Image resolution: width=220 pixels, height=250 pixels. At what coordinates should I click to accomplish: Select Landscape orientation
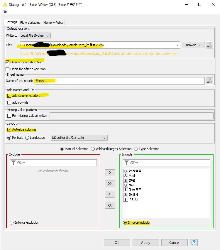tap(27, 138)
